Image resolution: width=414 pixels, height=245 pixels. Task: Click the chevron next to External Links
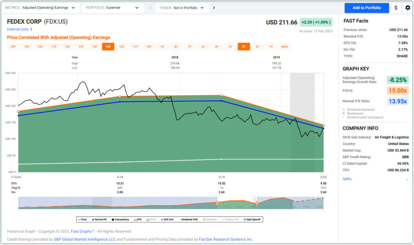pyautogui.click(x=31, y=29)
